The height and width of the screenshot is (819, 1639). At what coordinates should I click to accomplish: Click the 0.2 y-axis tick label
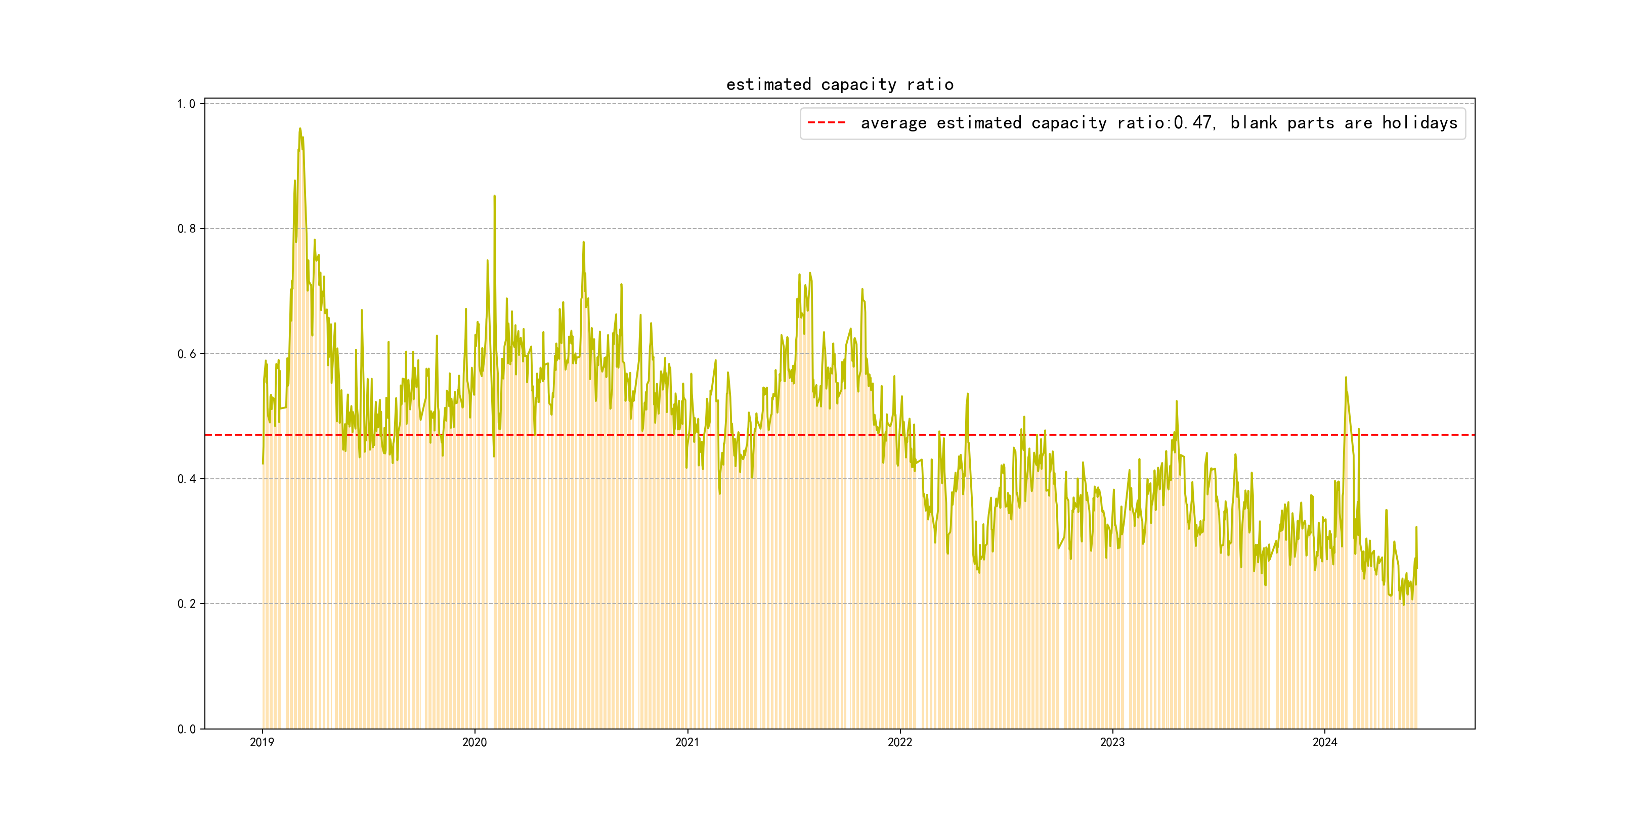coord(186,604)
